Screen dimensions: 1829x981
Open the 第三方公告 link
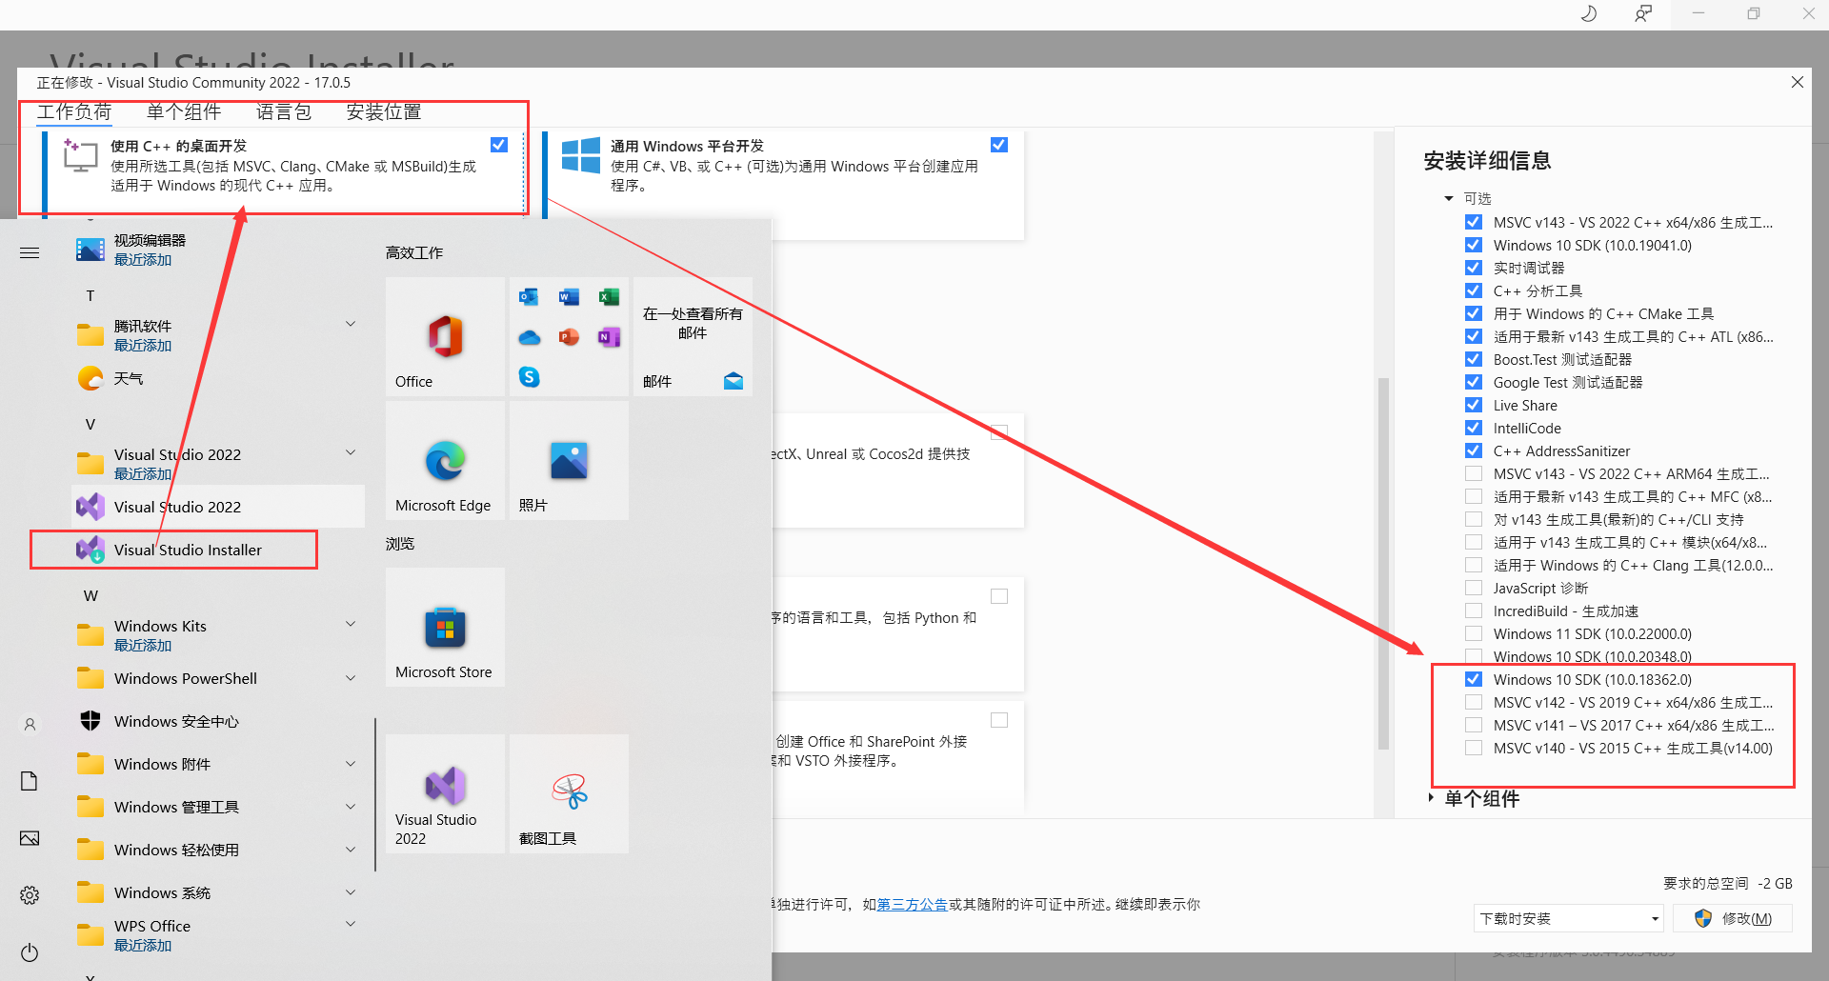point(912,904)
